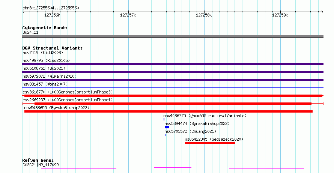Click the gray 8q24.21 cytogenetic band
This screenshot has width=334, height=173.
pos(173,36)
